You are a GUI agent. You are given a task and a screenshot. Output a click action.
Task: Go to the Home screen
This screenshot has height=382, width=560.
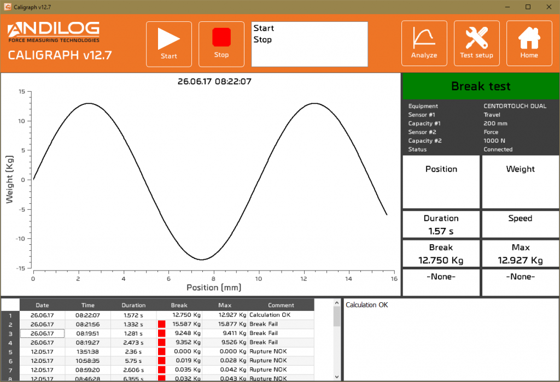coord(529,44)
